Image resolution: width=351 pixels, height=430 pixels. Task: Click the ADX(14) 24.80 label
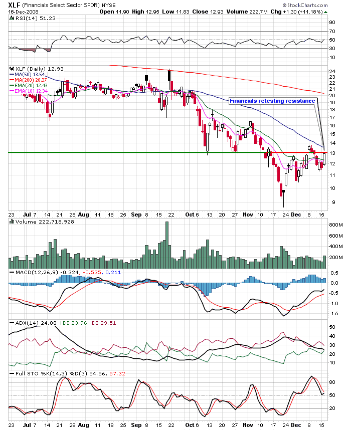pos(36,323)
